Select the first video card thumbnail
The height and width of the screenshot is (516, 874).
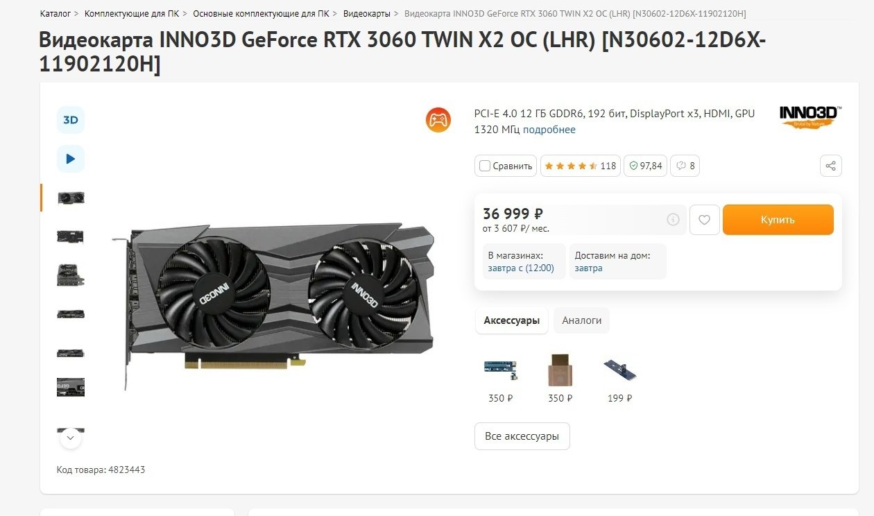tap(71, 198)
